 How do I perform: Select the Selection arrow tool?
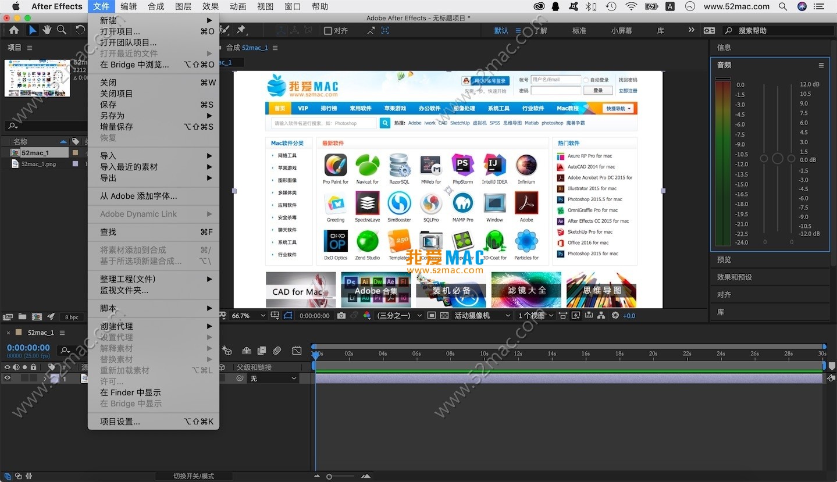32,30
